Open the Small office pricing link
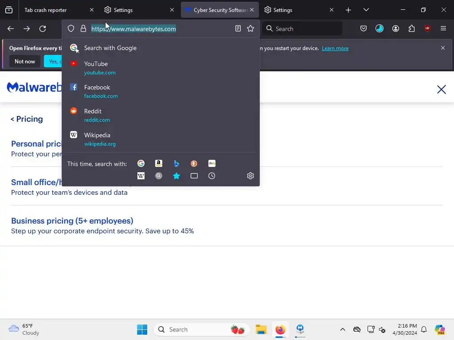This screenshot has height=340, width=454. coord(37,182)
